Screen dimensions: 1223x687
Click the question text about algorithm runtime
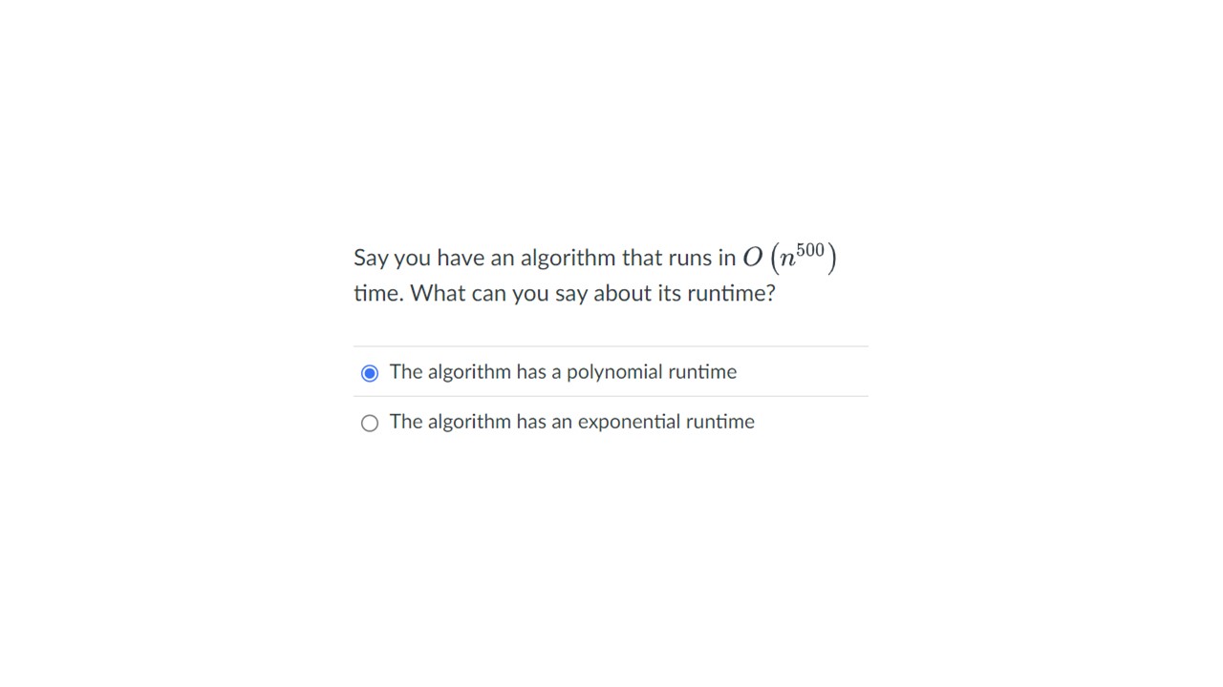click(x=564, y=275)
